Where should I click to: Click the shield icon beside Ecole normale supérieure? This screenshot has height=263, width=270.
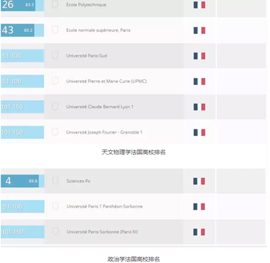coord(55,30)
